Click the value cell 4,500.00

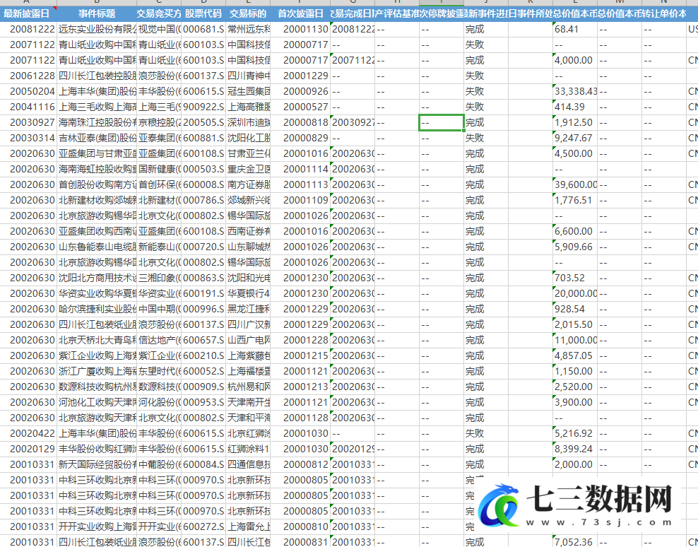pos(575,153)
